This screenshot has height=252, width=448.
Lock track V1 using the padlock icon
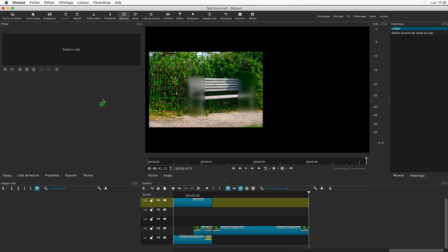pyautogui.click(x=151, y=238)
